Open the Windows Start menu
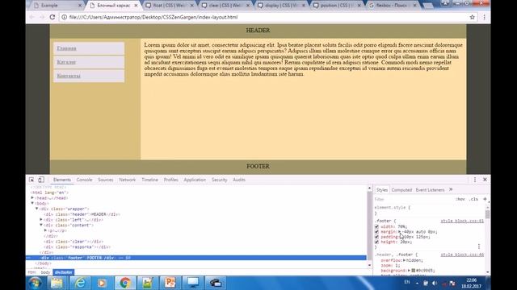 pyautogui.click(x=36, y=283)
